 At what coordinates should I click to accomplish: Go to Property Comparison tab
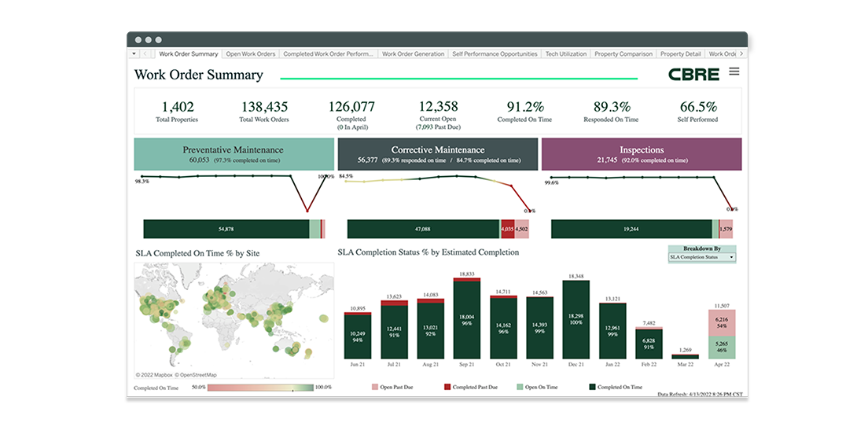623,54
